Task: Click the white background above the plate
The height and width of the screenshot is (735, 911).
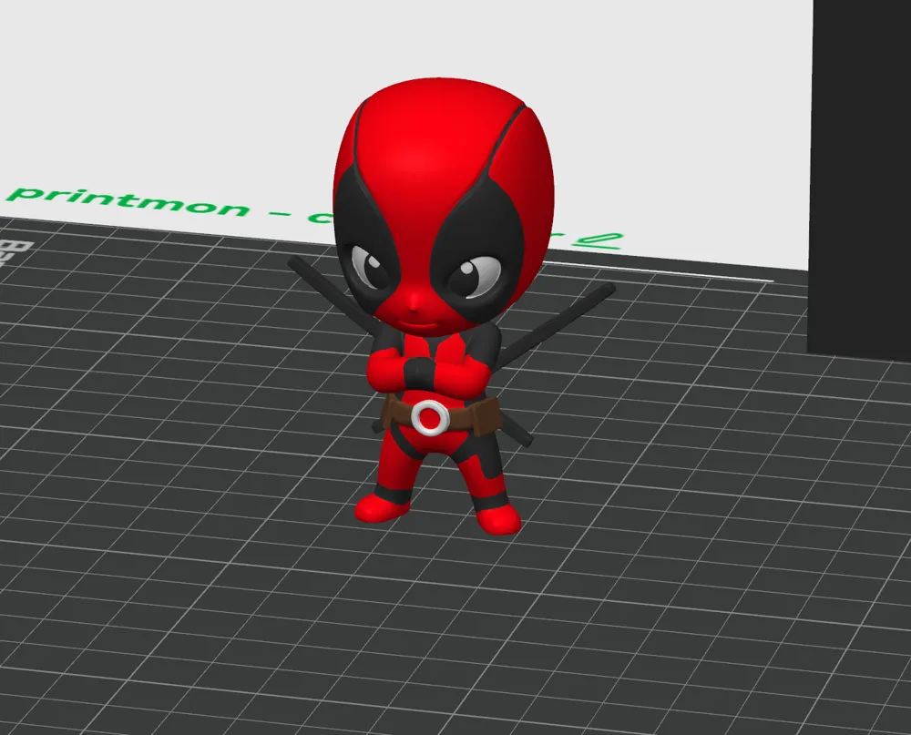Action: (683, 91)
